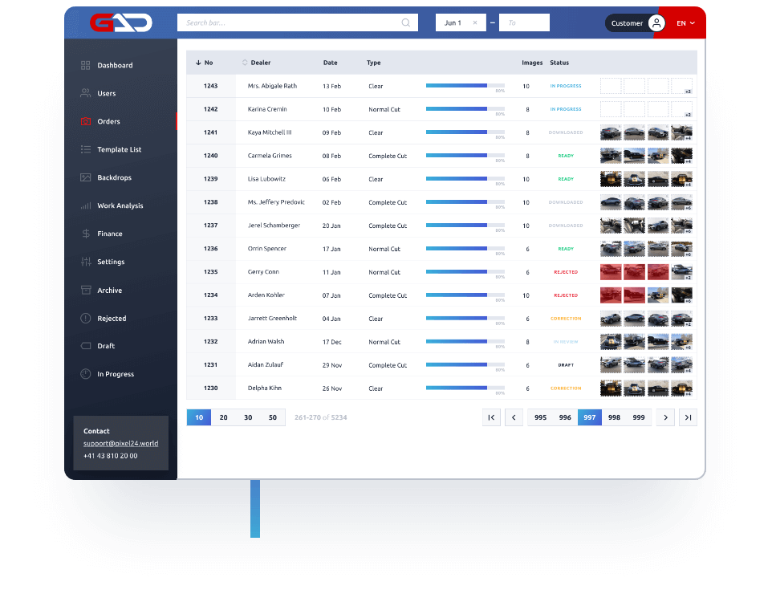
Task: Click the magnifier icon in search bar
Action: click(x=406, y=22)
